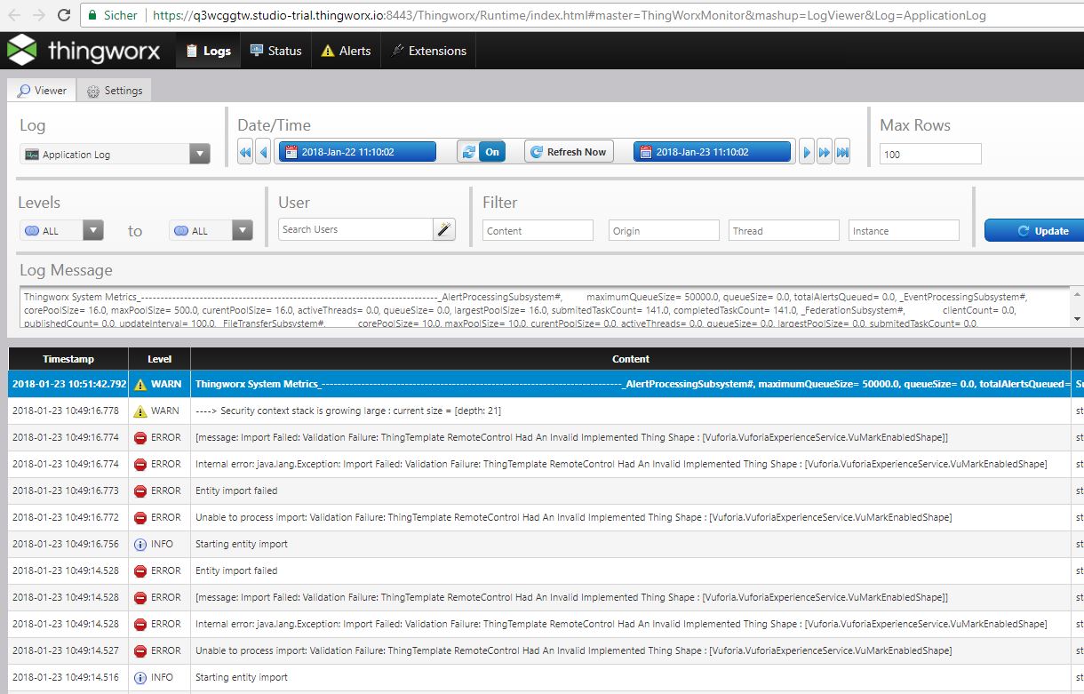Select timestamp 2018-01-23 10:49:14.516
The width and height of the screenshot is (1084, 694).
click(66, 677)
